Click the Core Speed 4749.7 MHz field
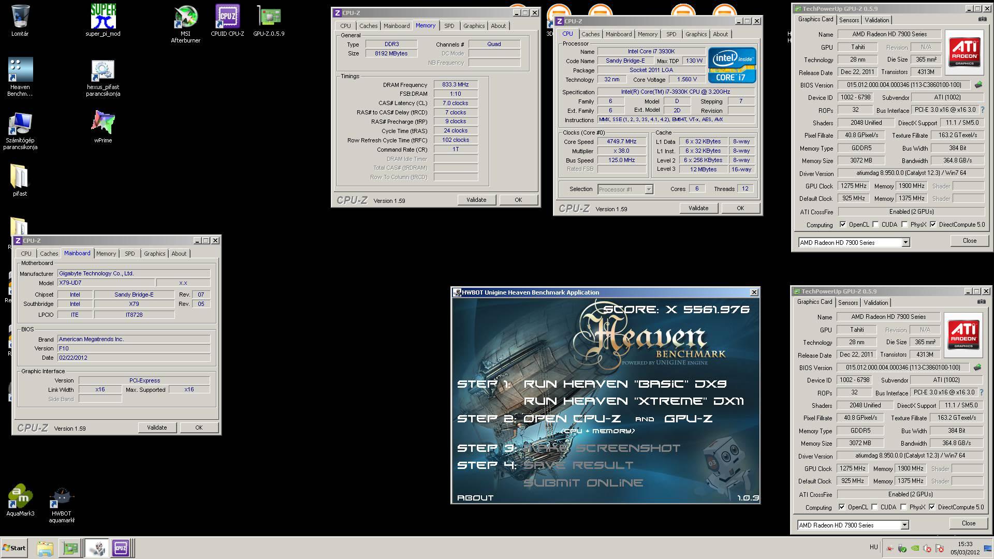 (622, 141)
